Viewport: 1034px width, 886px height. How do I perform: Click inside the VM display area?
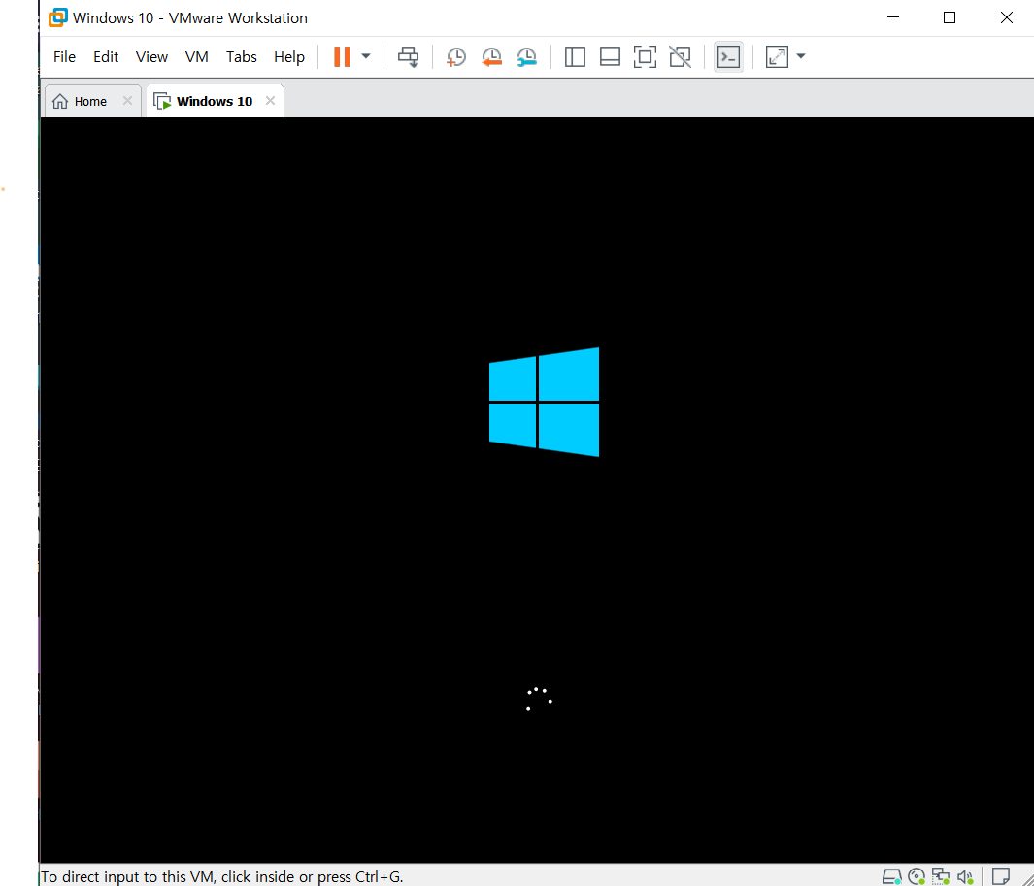point(537,490)
